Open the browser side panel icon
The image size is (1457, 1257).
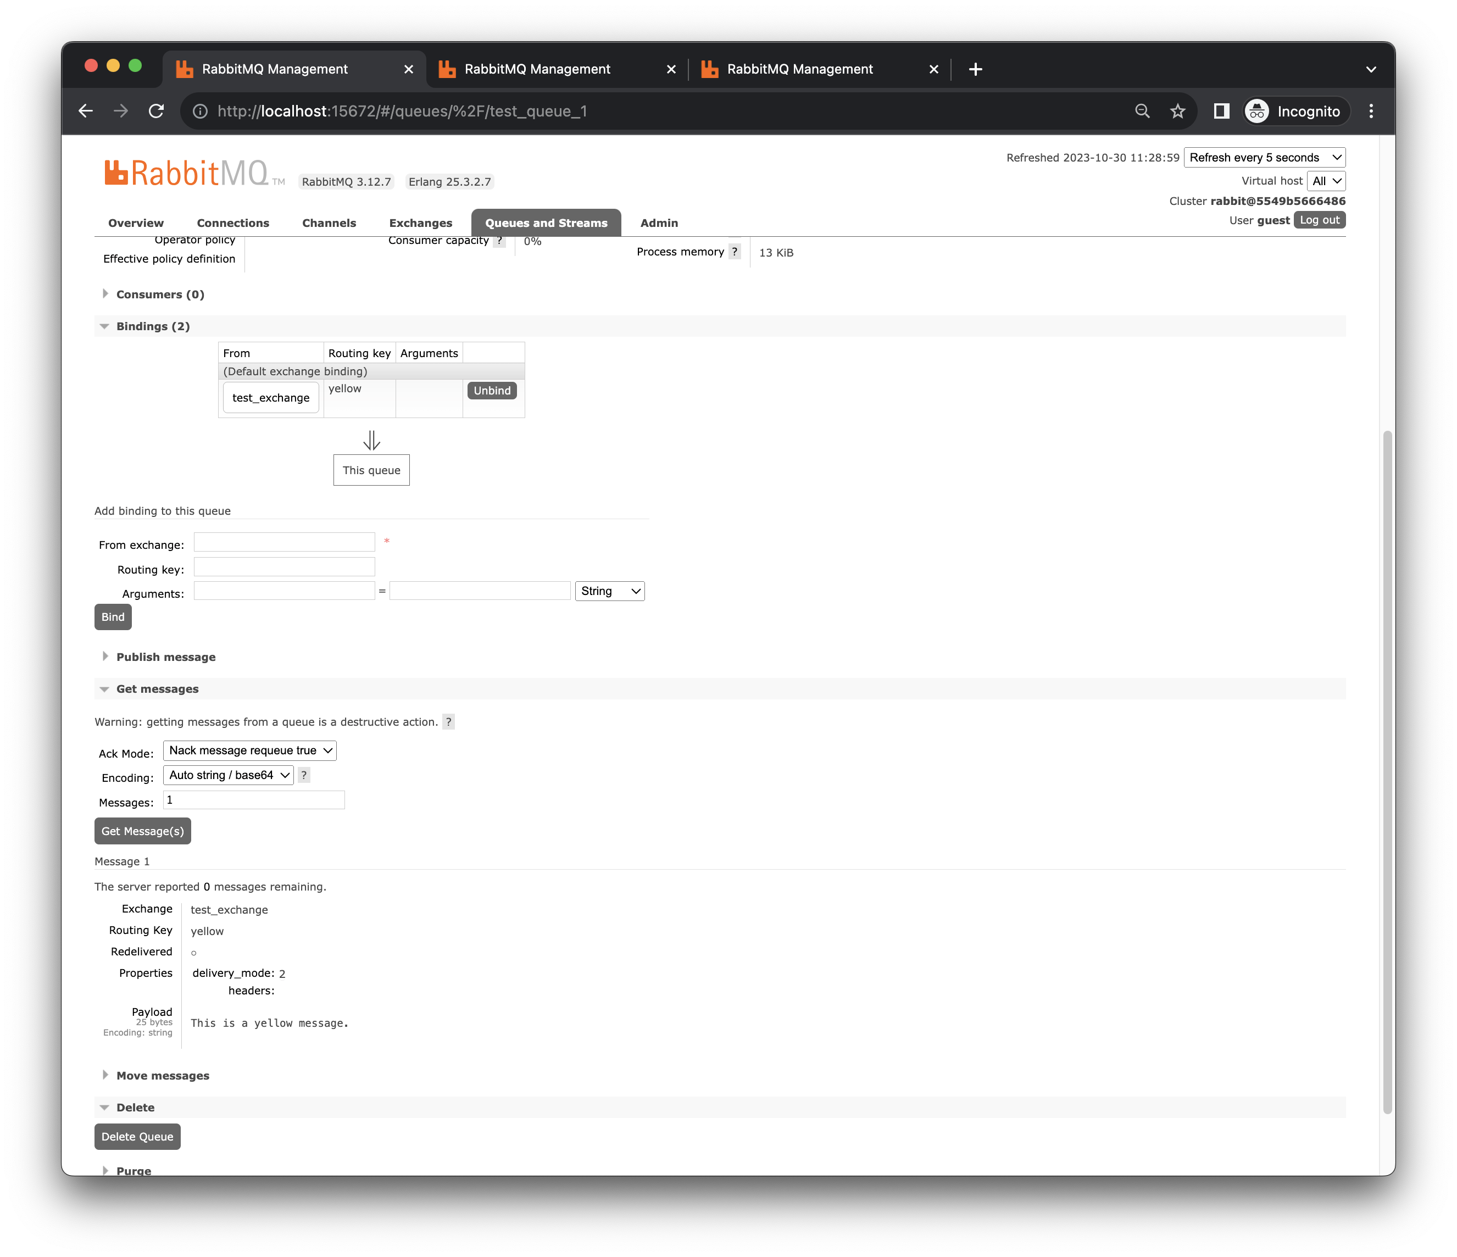[1221, 111]
